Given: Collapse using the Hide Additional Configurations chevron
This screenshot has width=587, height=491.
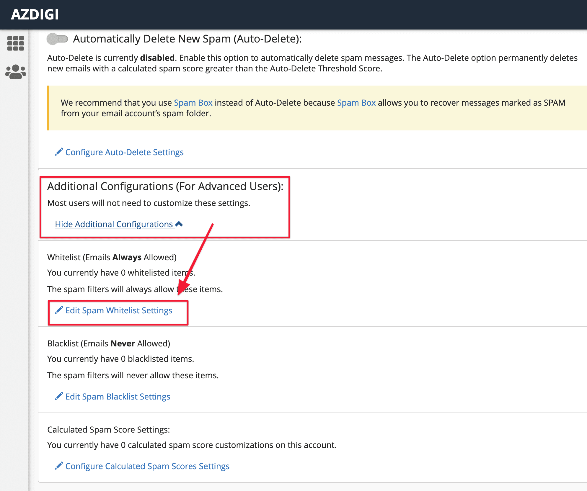Looking at the screenshot, I should click(179, 224).
